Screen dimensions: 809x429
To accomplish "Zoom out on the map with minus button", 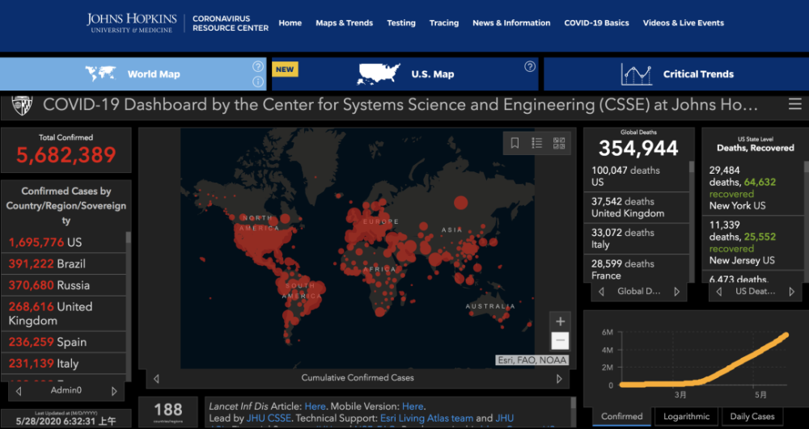I will (561, 341).
